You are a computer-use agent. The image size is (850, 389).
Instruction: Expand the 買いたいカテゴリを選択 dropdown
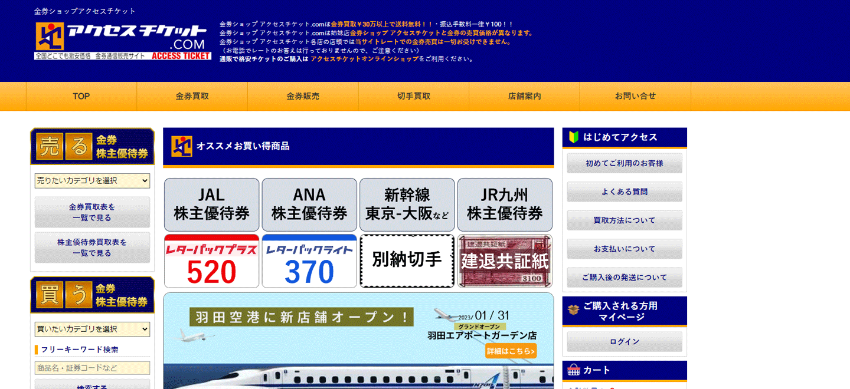(92, 329)
